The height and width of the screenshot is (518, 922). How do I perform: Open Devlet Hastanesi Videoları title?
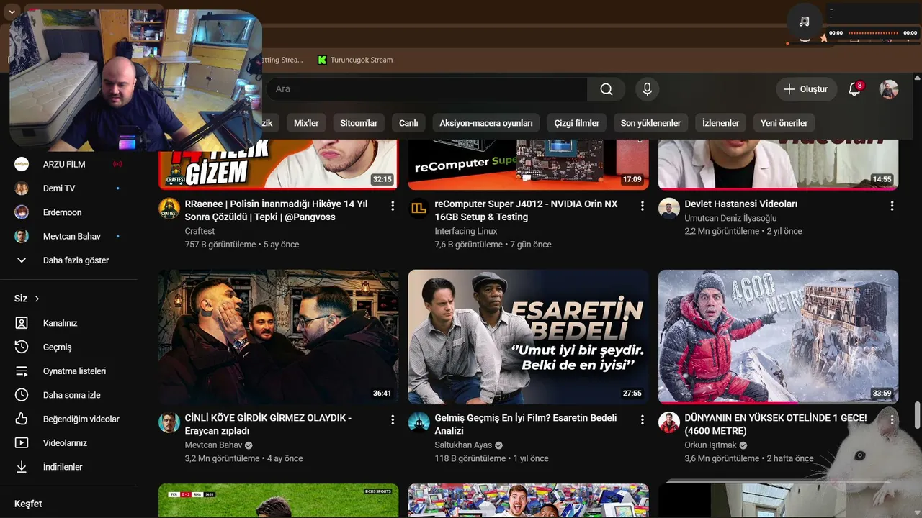741,204
